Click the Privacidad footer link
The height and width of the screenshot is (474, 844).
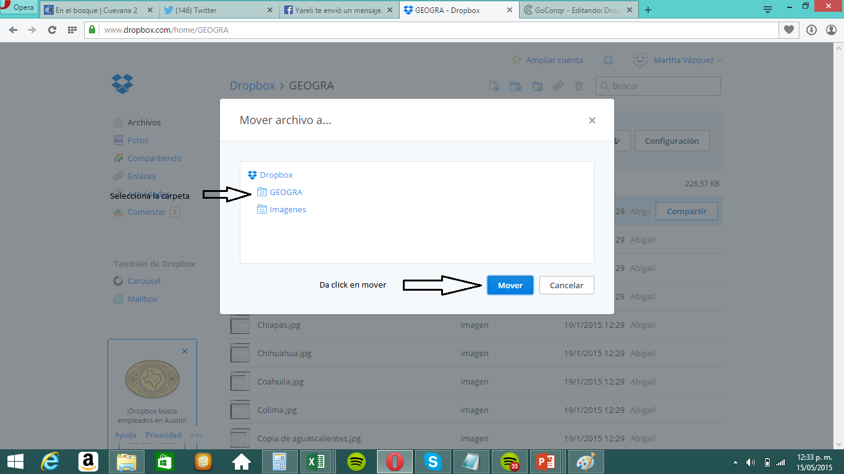(x=164, y=435)
